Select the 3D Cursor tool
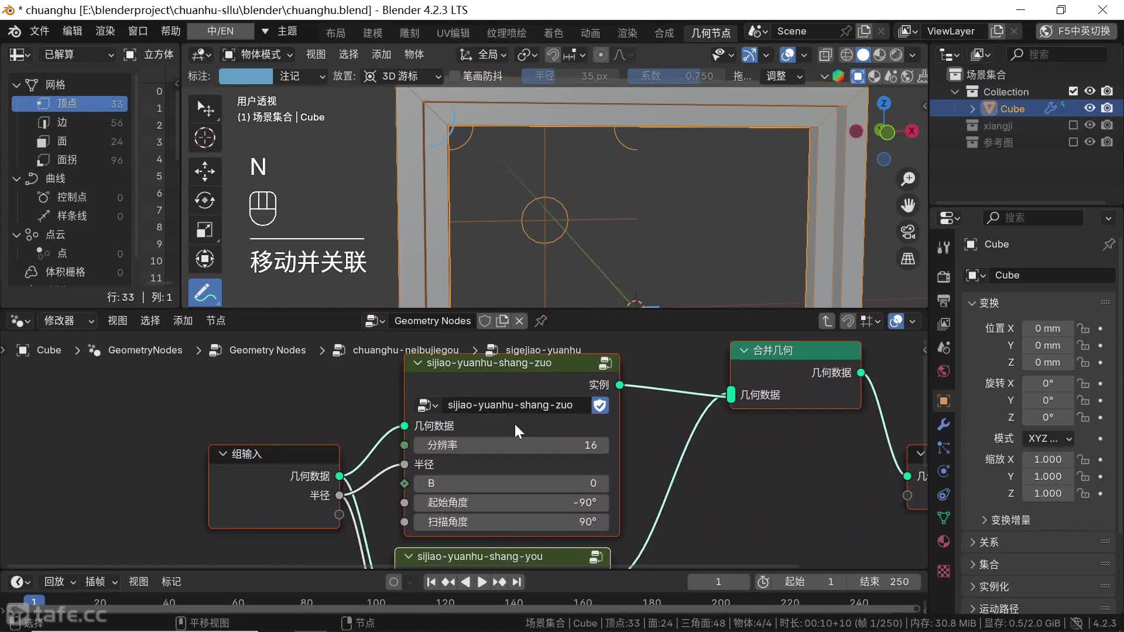The width and height of the screenshot is (1124, 632). 204,138
